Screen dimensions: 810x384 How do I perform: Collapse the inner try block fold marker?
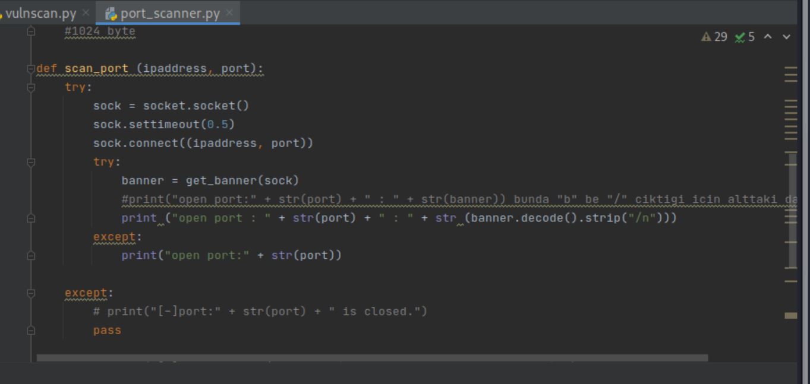point(31,162)
